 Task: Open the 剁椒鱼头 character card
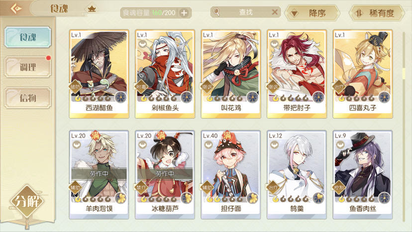165,74
